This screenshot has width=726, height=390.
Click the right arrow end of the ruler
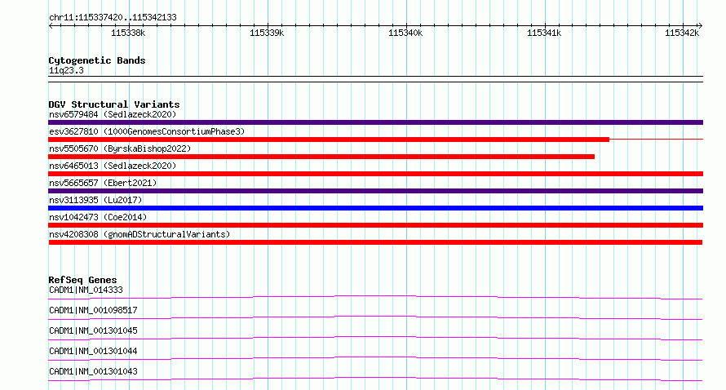coord(700,25)
